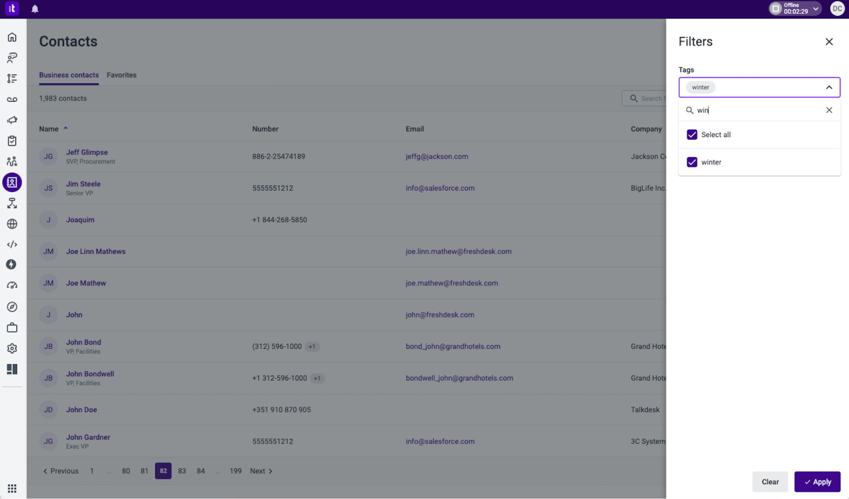Open John Gardner contact

pos(88,437)
